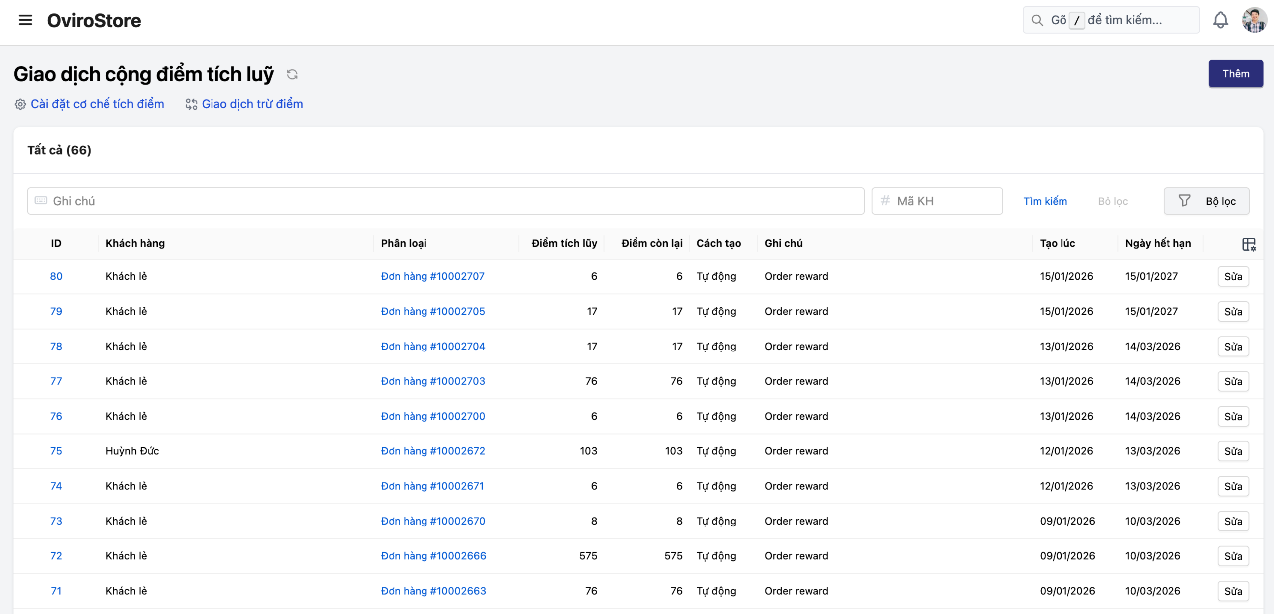Click the Bỏ lọc clear filter link
Screen dimensions: 1274x614
tap(1113, 201)
